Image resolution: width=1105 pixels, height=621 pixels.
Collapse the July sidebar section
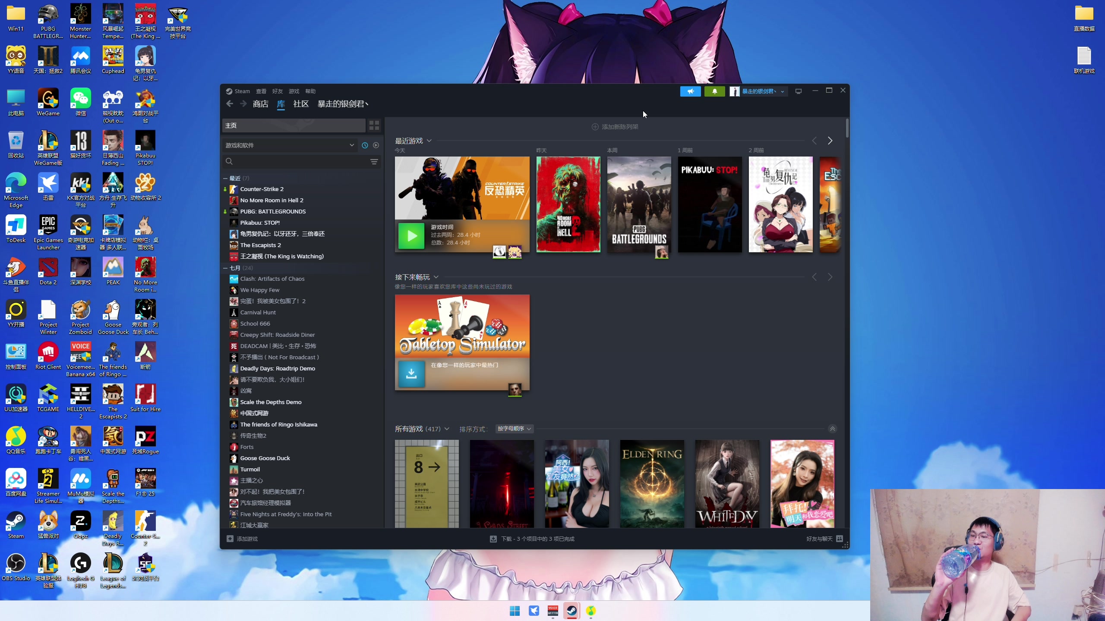point(225,268)
